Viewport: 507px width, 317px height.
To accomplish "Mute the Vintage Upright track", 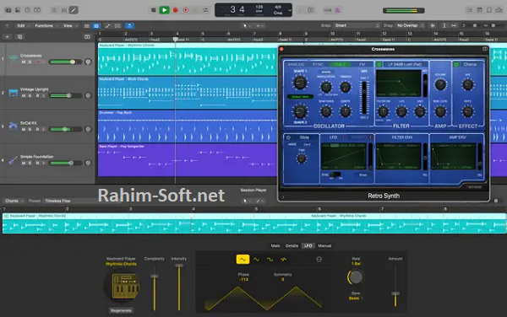I will point(24,96).
